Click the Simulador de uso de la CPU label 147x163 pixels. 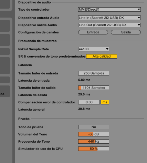40,149
